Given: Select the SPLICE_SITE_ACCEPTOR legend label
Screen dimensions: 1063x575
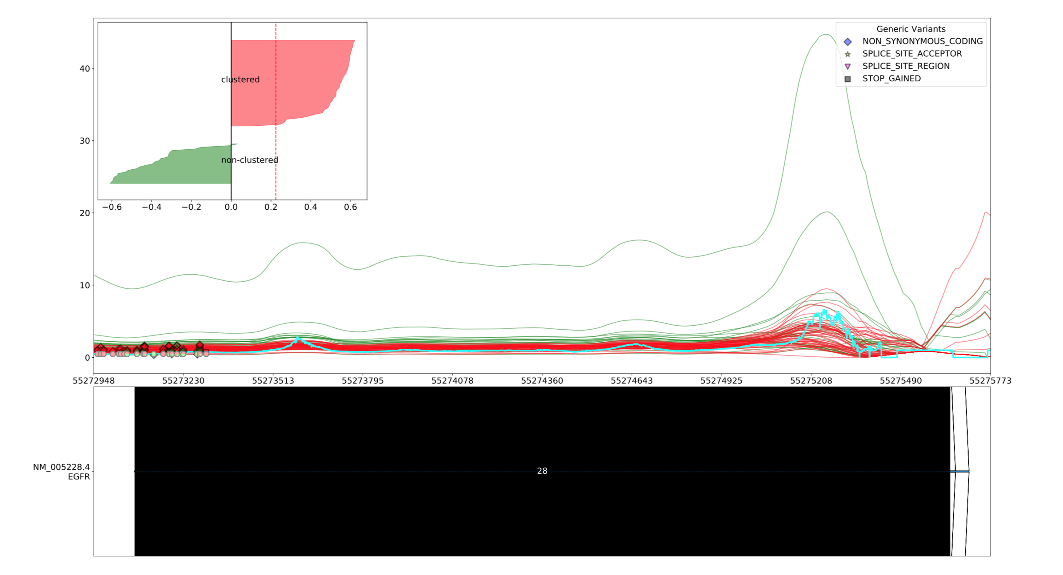Looking at the screenshot, I should [x=912, y=54].
